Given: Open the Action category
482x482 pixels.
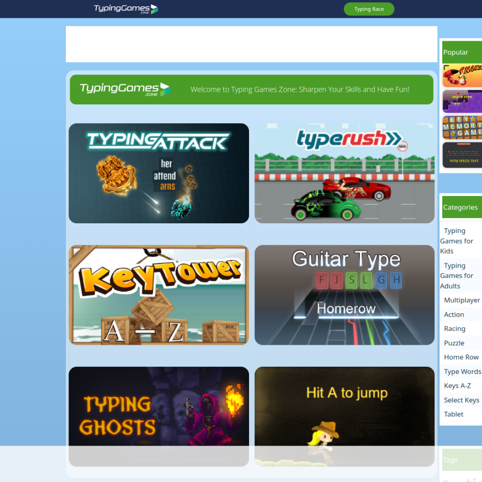Looking at the screenshot, I should pyautogui.click(x=454, y=314).
